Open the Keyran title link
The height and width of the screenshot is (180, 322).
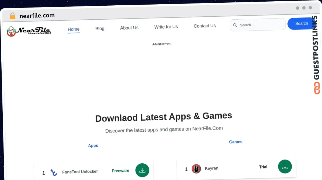(211, 168)
